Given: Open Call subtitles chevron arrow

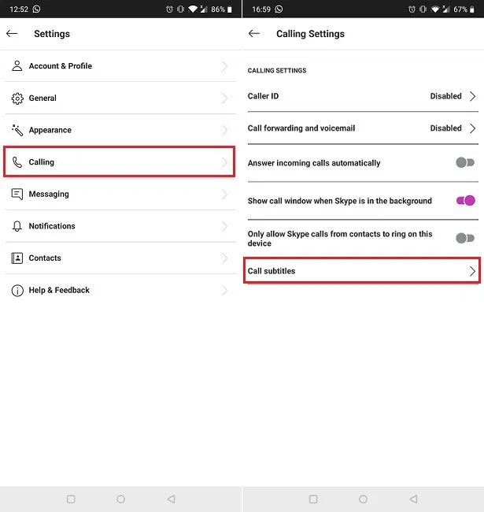Looking at the screenshot, I should (472, 271).
